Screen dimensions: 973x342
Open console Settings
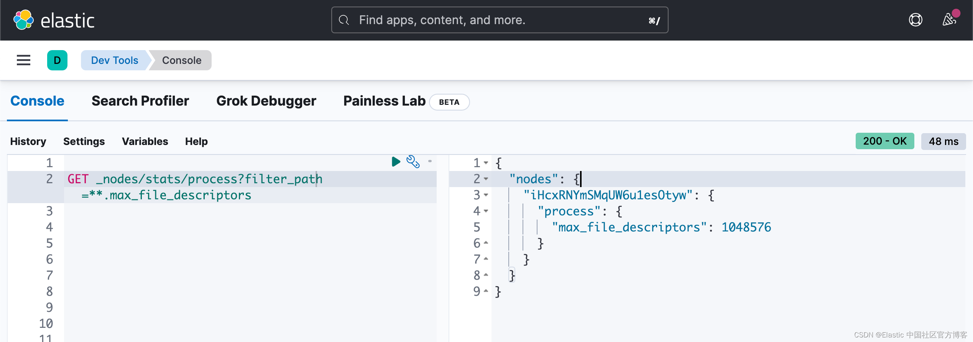click(x=84, y=142)
